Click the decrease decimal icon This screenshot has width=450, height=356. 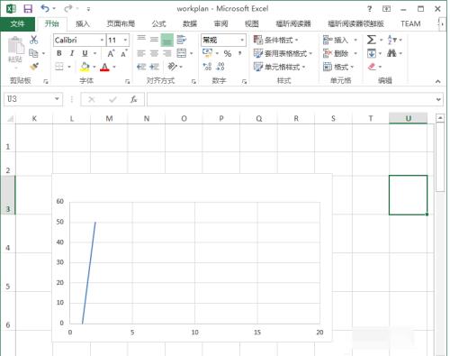(220, 67)
